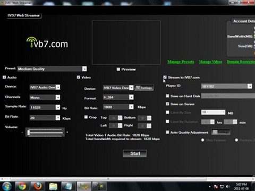Enable Save on Hard Disk
255x191 pixels.
tap(167, 96)
